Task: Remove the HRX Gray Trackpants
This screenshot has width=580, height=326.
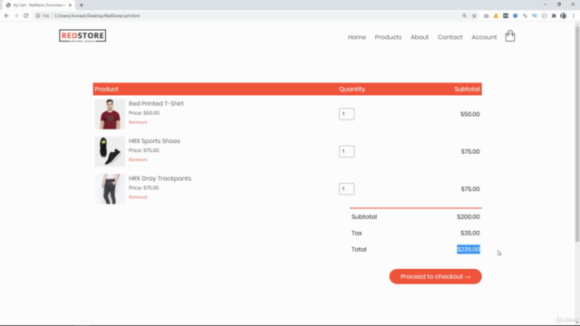Action: click(x=138, y=197)
